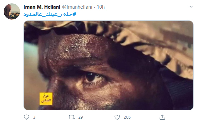199x124 pixels.
Task: Open Iman M. Hellani's profile picture
Action: [12, 11]
